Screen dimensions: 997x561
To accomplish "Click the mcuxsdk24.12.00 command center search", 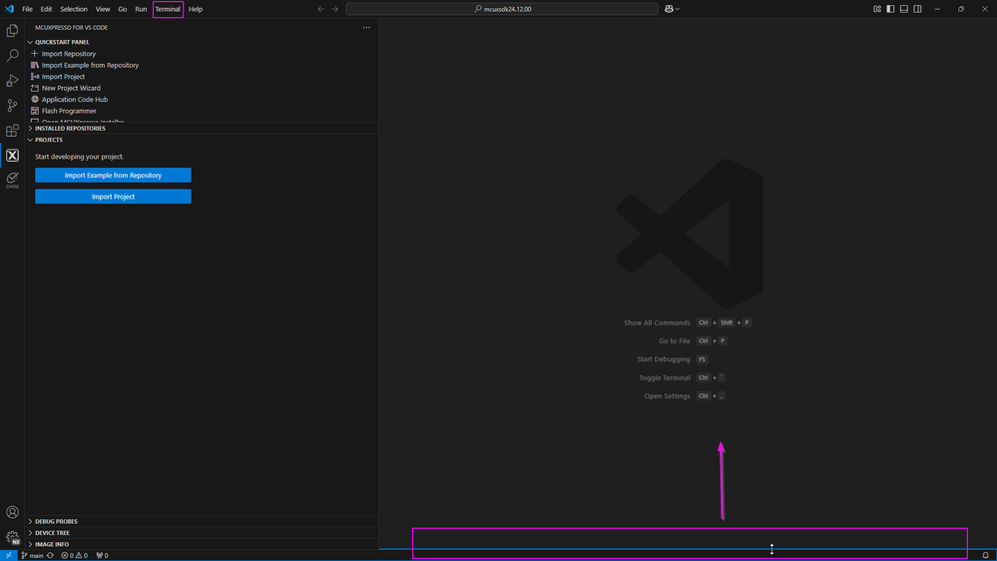I will [502, 9].
